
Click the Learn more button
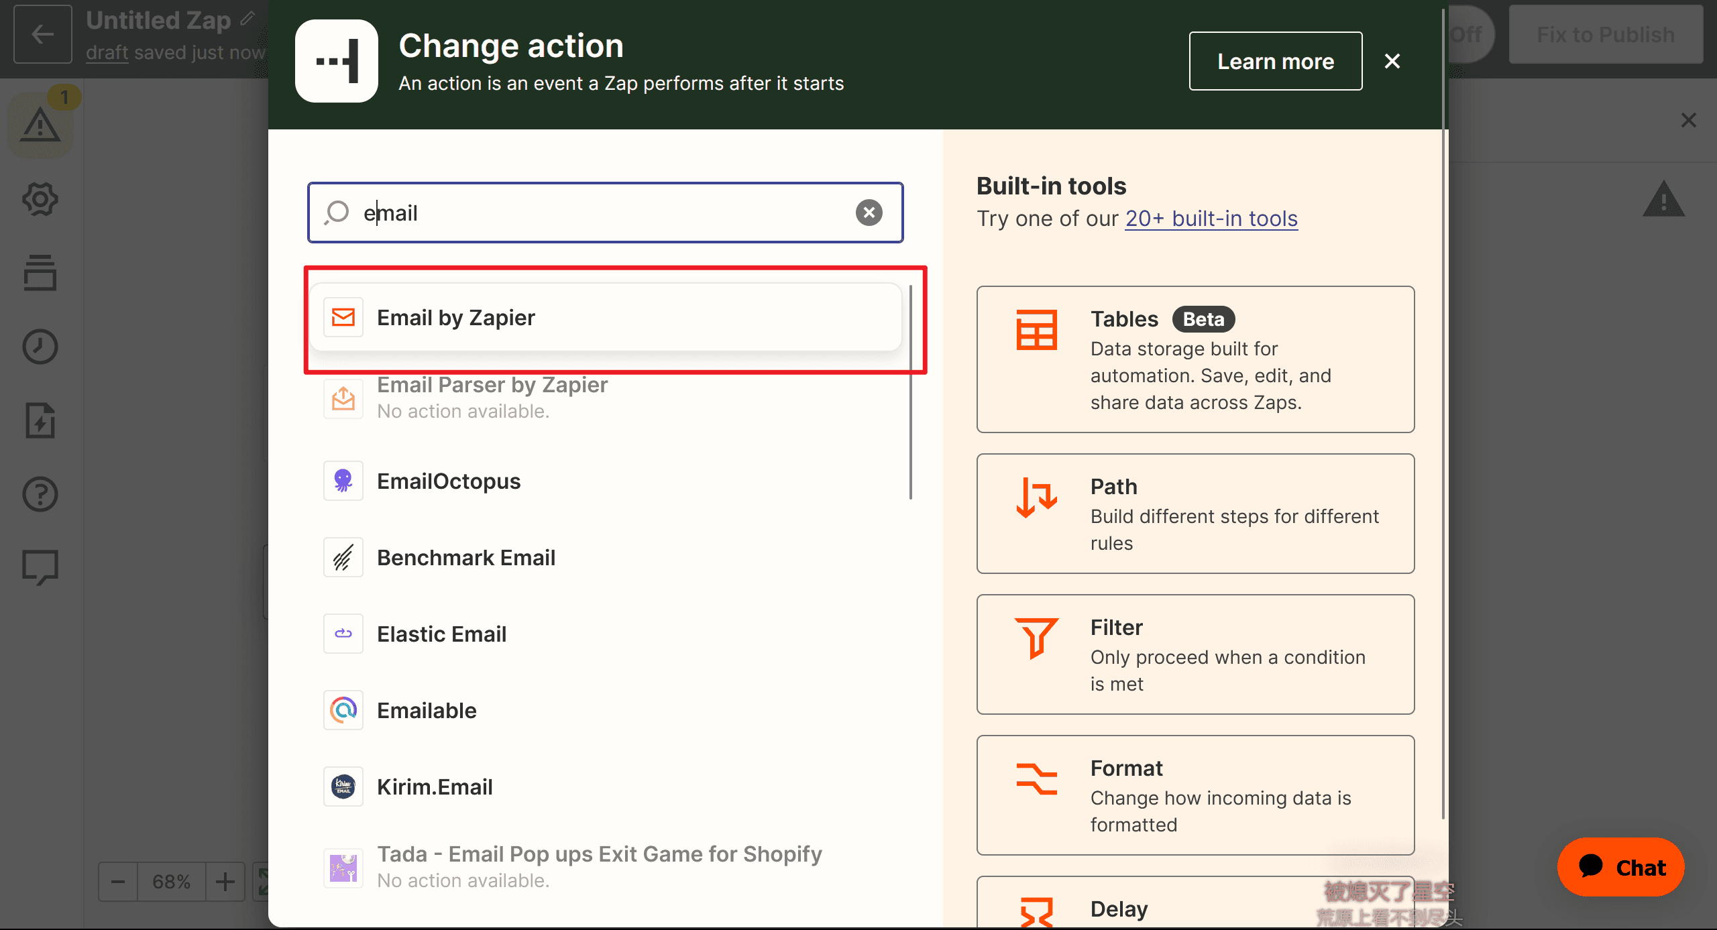1276,61
